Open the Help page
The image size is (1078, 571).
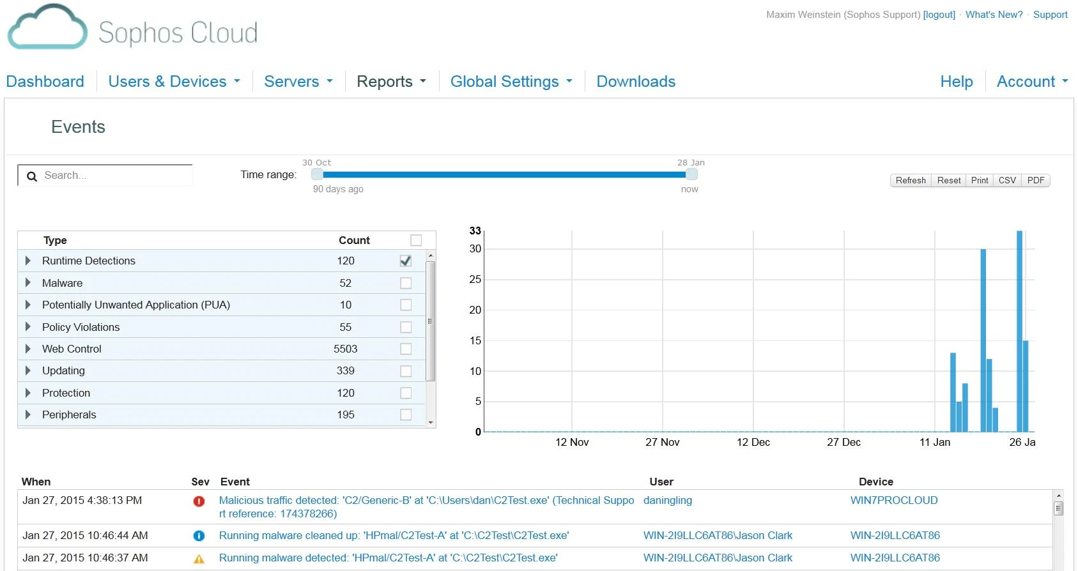coord(957,82)
